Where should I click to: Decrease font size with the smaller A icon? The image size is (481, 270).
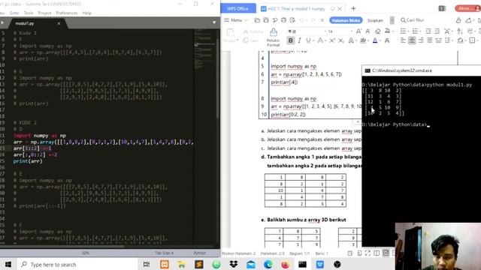click(x=368, y=31)
